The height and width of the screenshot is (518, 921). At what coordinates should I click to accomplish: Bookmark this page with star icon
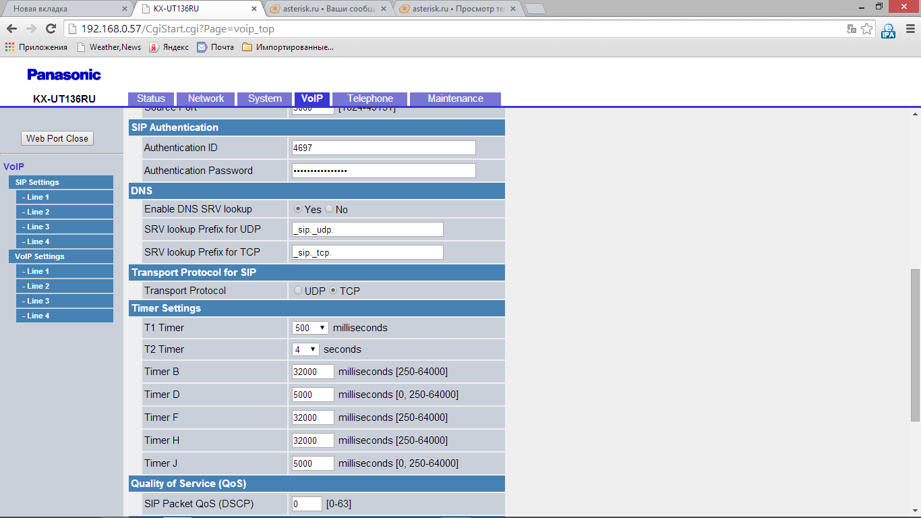click(x=867, y=29)
